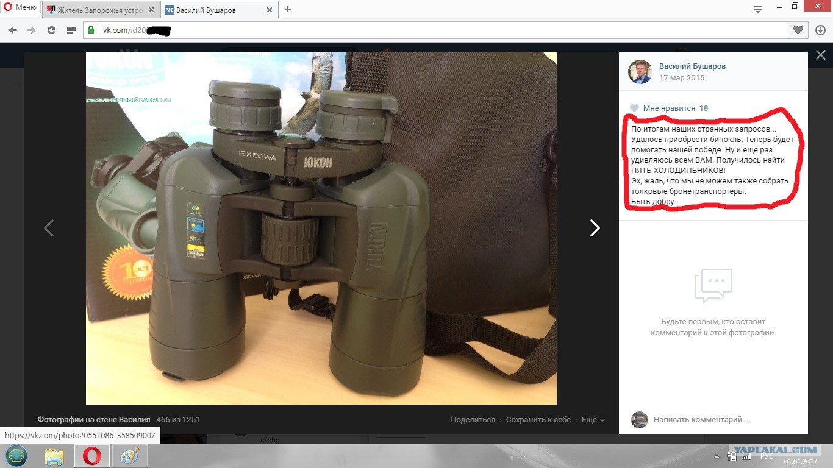Close the VK photo viewer

tap(821, 55)
